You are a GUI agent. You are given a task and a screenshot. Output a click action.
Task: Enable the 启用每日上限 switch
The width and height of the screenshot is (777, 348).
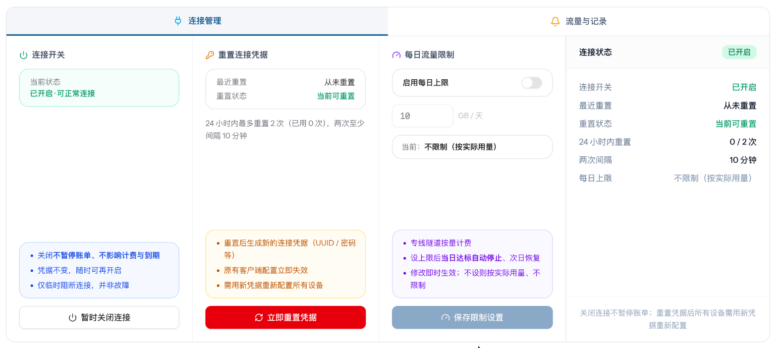pyautogui.click(x=532, y=83)
